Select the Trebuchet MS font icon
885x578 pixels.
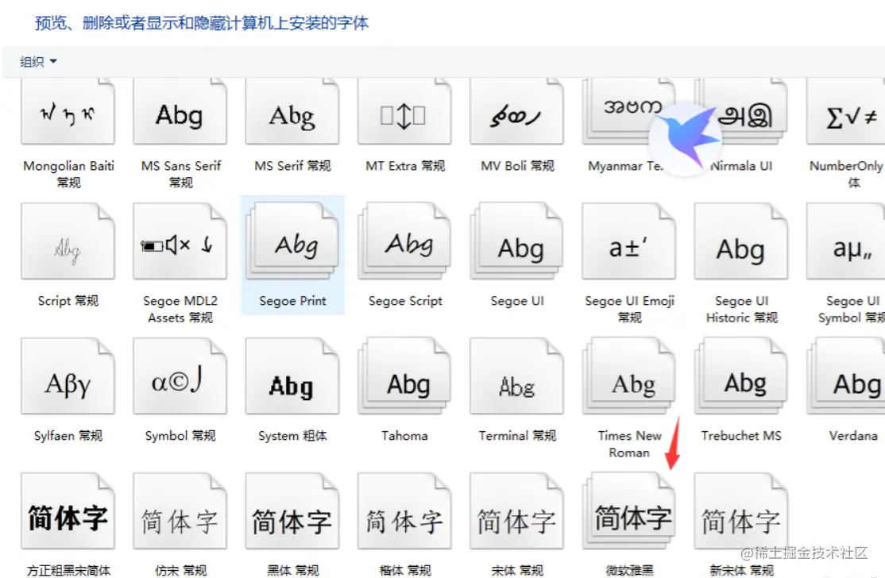coord(741,376)
